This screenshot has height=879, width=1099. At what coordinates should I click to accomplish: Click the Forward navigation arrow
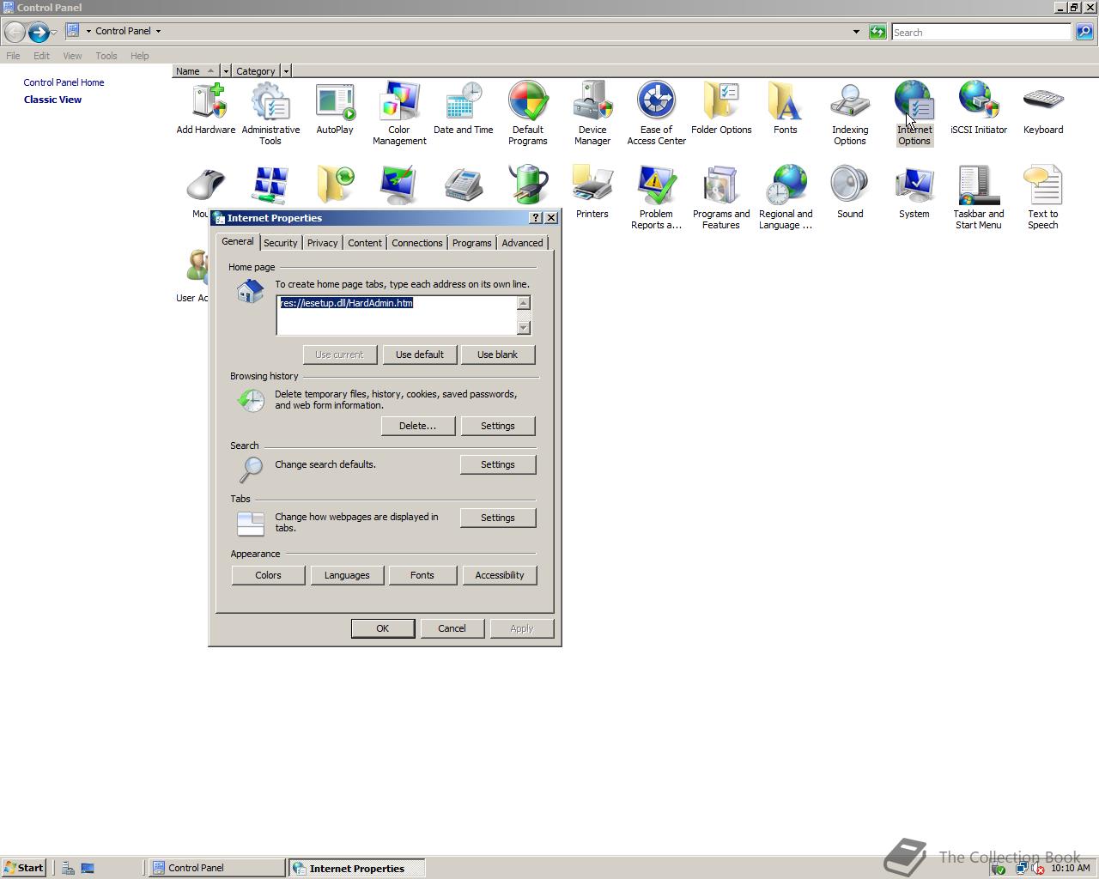pyautogui.click(x=39, y=32)
